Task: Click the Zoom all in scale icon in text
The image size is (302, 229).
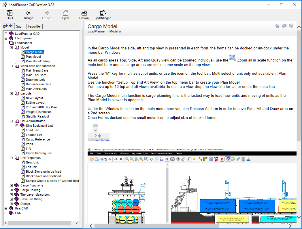Action: coord(233,58)
